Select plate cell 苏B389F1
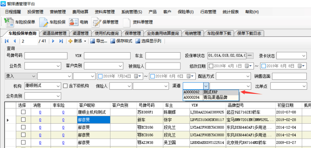This screenshot has height=148, width=311. click(x=150, y=112)
